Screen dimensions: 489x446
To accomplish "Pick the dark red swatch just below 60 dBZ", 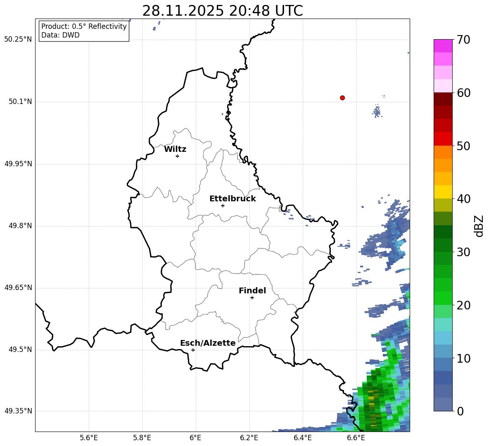I will pyautogui.click(x=443, y=99).
